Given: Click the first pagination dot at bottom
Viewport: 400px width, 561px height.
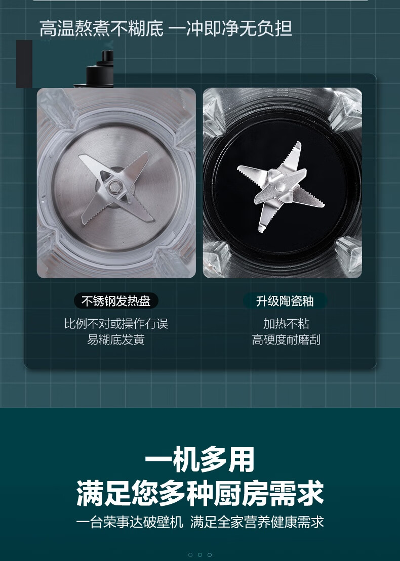Looking at the screenshot, I should click(x=190, y=555).
